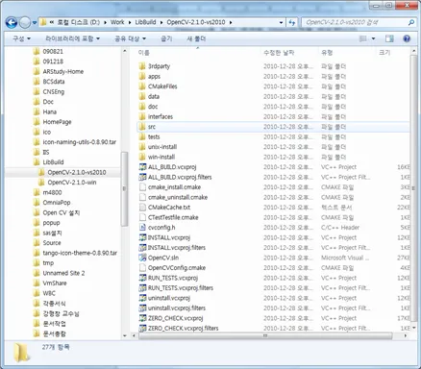
Task: Click the Work breadcrumb in address bar
Action: tap(117, 22)
